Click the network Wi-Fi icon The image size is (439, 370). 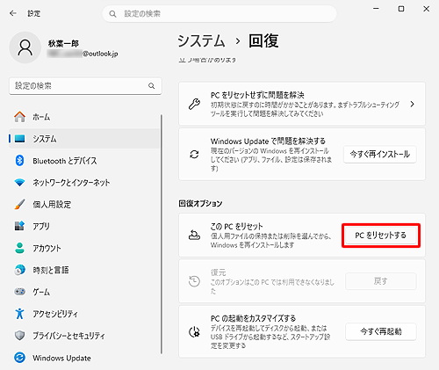coord(19,183)
